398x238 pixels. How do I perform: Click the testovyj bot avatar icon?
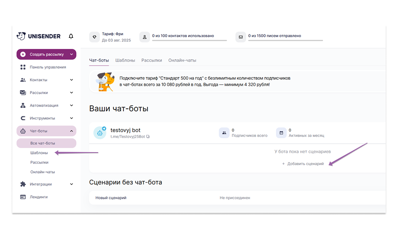click(x=100, y=133)
